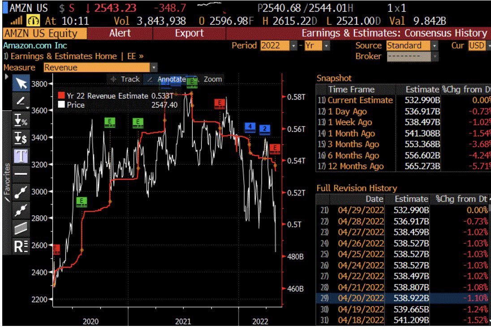
Task: Activate the chart Zoom tool
Action: [x=209, y=79]
